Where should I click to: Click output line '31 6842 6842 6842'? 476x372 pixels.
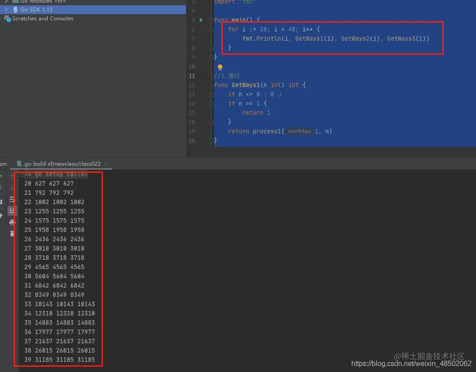click(54, 286)
